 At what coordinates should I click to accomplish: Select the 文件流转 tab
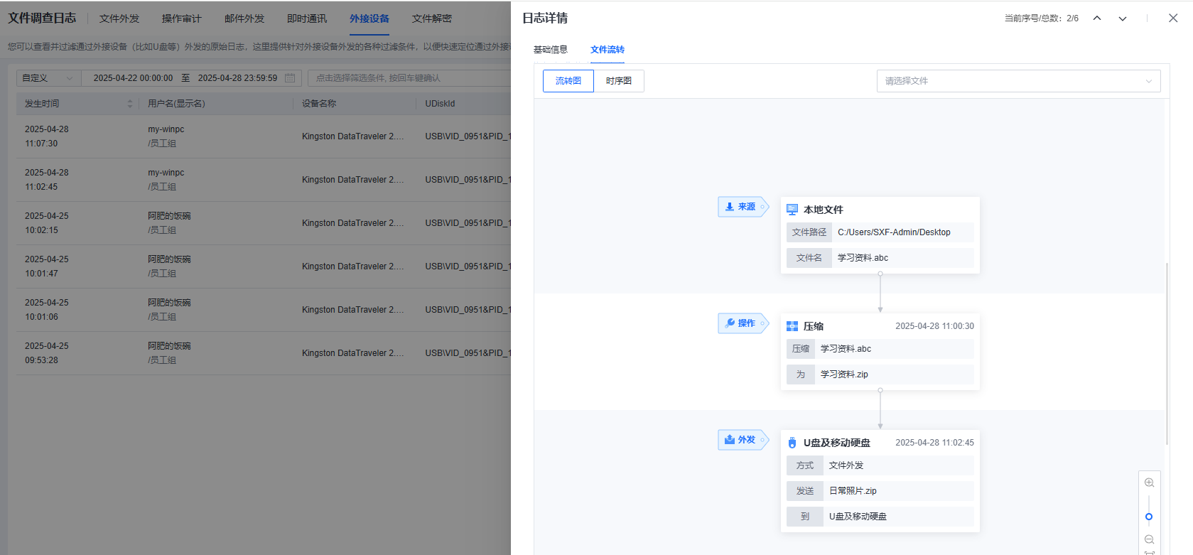(608, 50)
